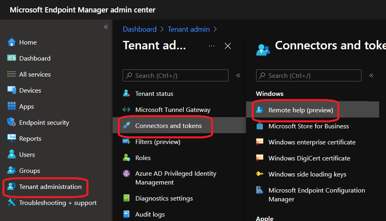
Task: Select Connectors and tokens menu item
Action: pos(168,126)
